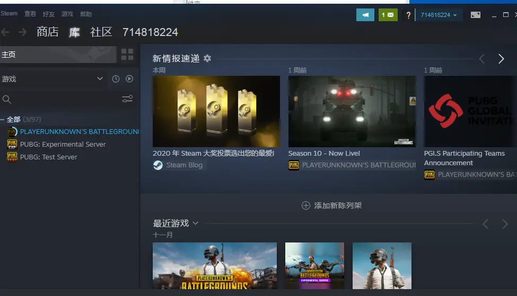Show next news items arrow
Screen dimensions: 517x296
pos(501,59)
